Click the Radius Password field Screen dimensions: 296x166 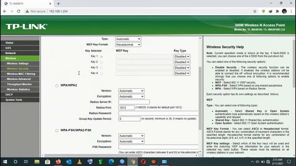point(158,113)
